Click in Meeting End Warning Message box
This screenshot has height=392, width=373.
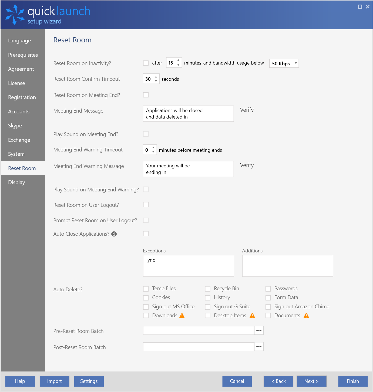(x=188, y=169)
